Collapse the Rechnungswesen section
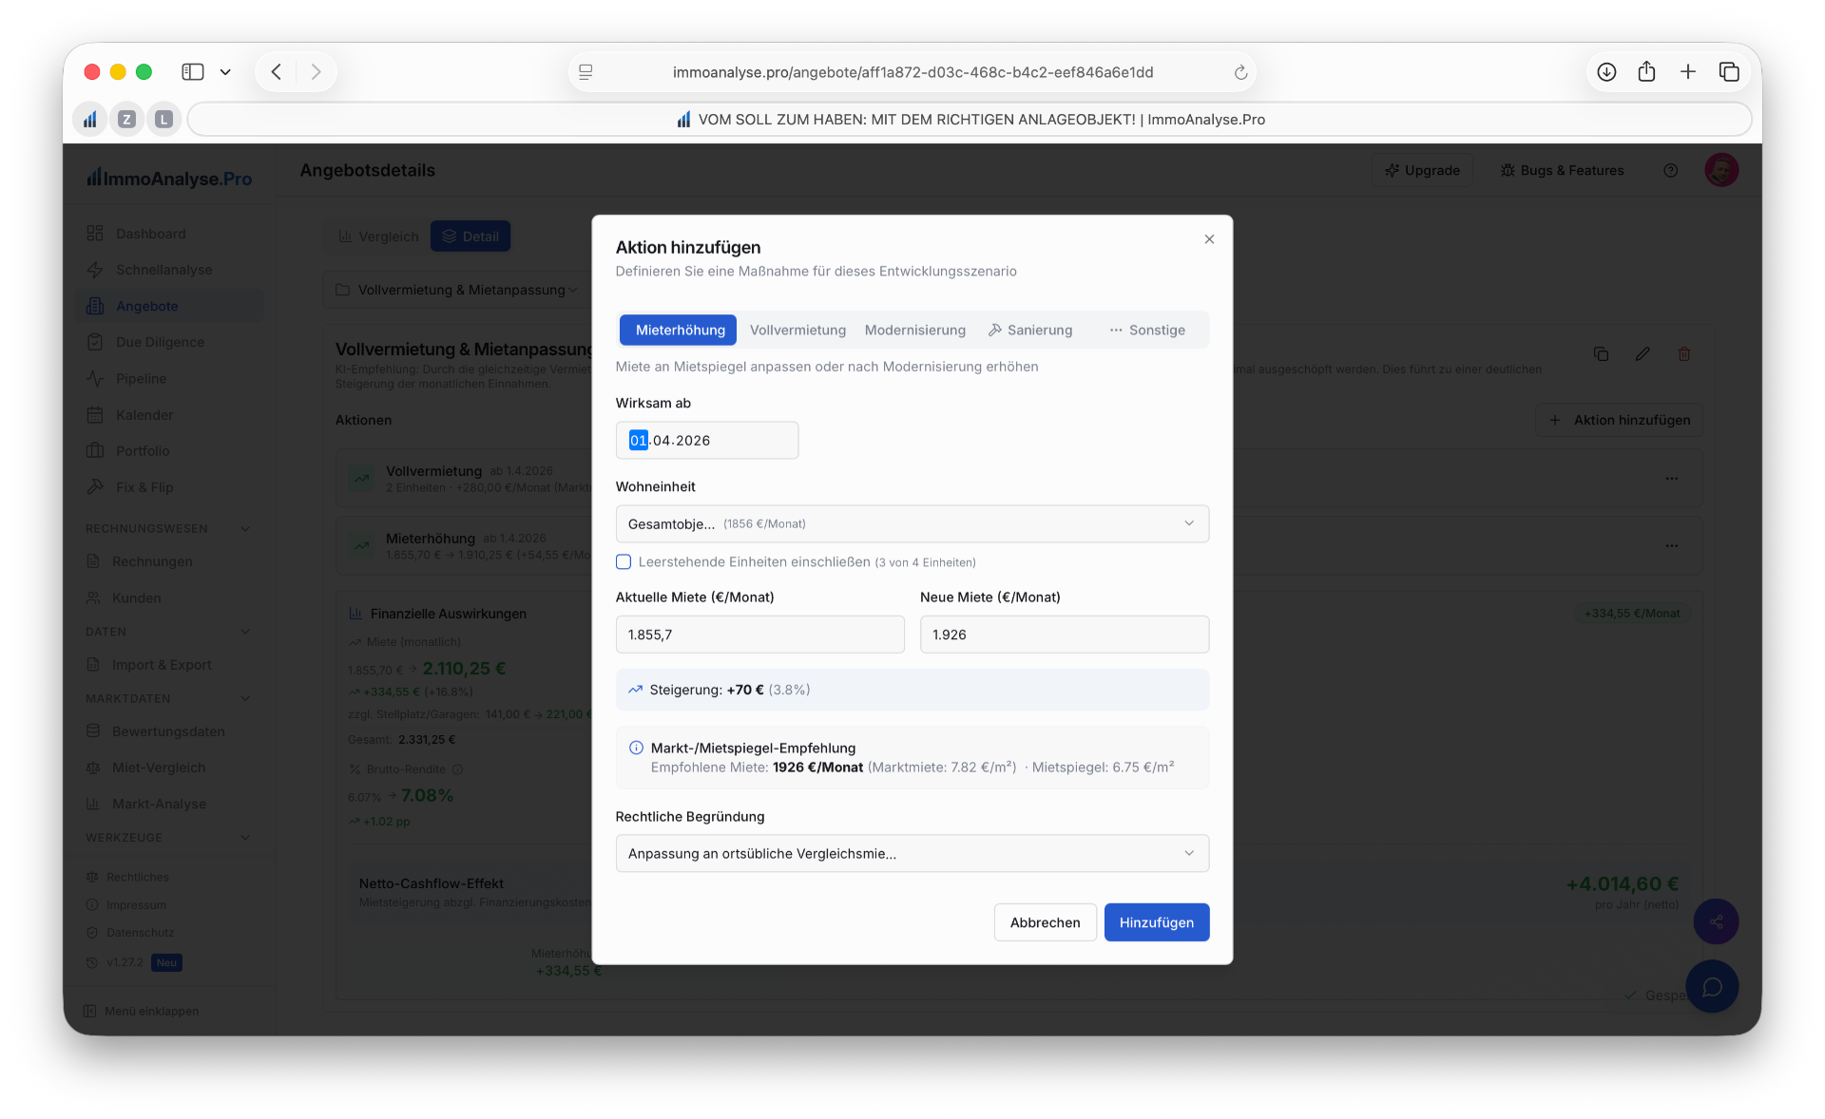The image size is (1825, 1119). [245, 529]
